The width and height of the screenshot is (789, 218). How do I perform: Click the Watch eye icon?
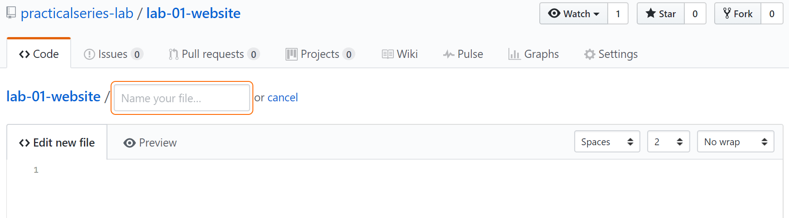point(554,13)
